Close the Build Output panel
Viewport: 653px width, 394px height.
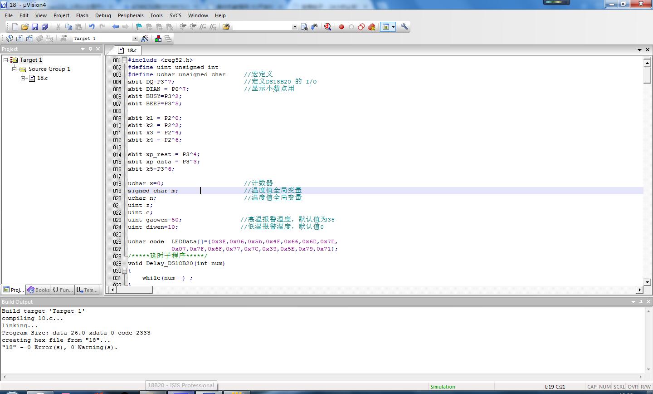pos(648,302)
